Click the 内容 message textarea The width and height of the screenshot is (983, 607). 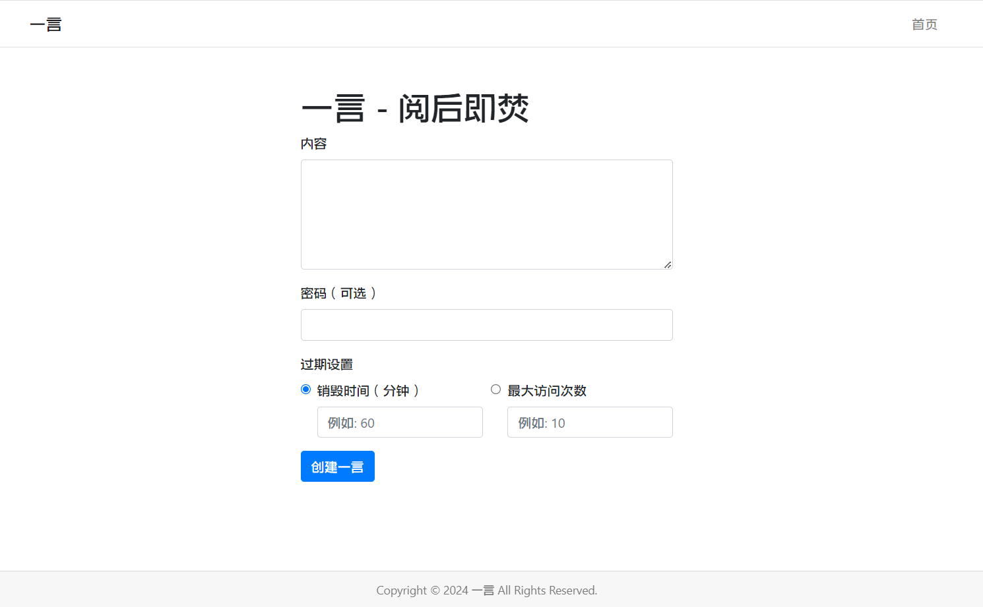(x=486, y=214)
